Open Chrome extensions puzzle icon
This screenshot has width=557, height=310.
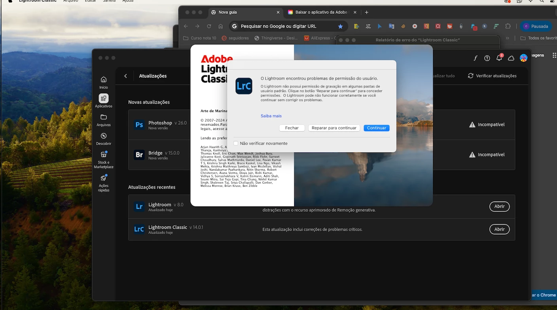pyautogui.click(x=508, y=27)
